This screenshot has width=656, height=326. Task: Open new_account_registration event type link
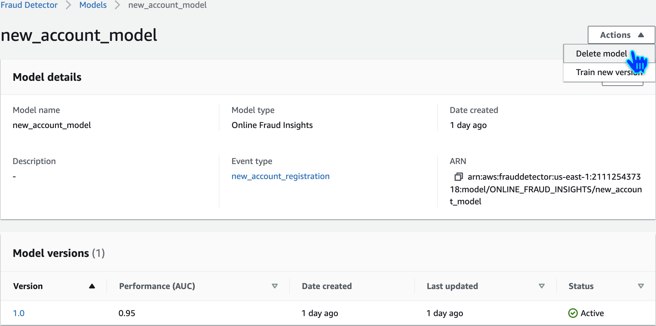coord(280,176)
